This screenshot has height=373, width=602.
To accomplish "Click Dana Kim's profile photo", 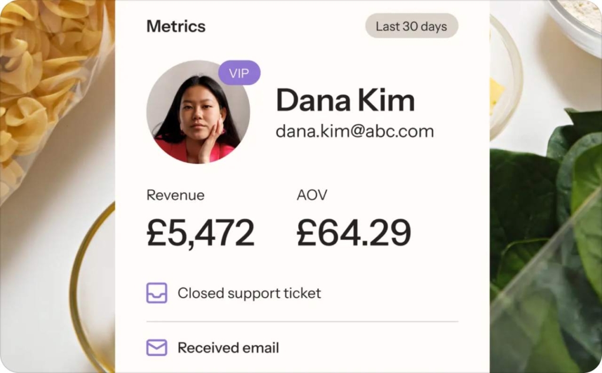I will tap(198, 112).
